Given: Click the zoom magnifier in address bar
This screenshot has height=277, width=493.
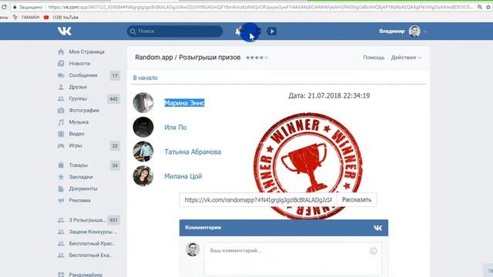Looking at the screenshot, I should (x=480, y=7).
